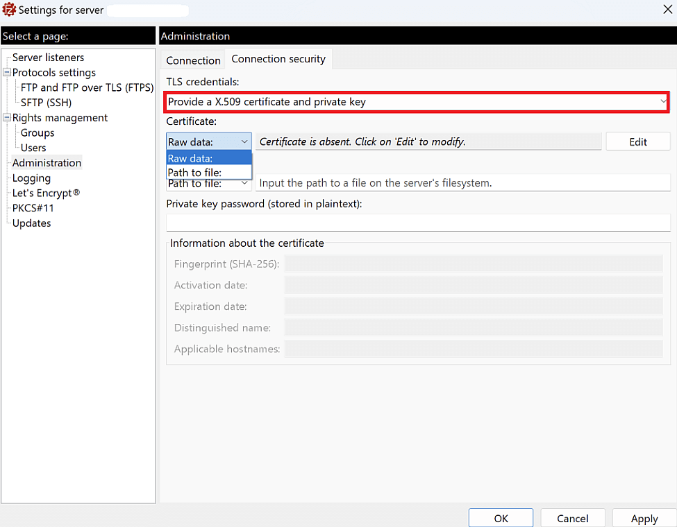Click the Edit button for the certificate
The width and height of the screenshot is (677, 527).
pos(637,141)
